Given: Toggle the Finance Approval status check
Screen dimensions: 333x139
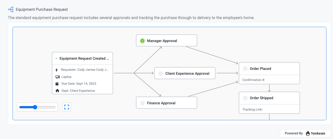Looking at the screenshot, I should click(x=142, y=103).
